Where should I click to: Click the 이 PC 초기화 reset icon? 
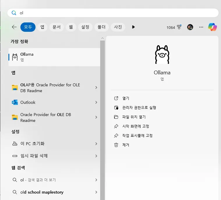point(15,144)
